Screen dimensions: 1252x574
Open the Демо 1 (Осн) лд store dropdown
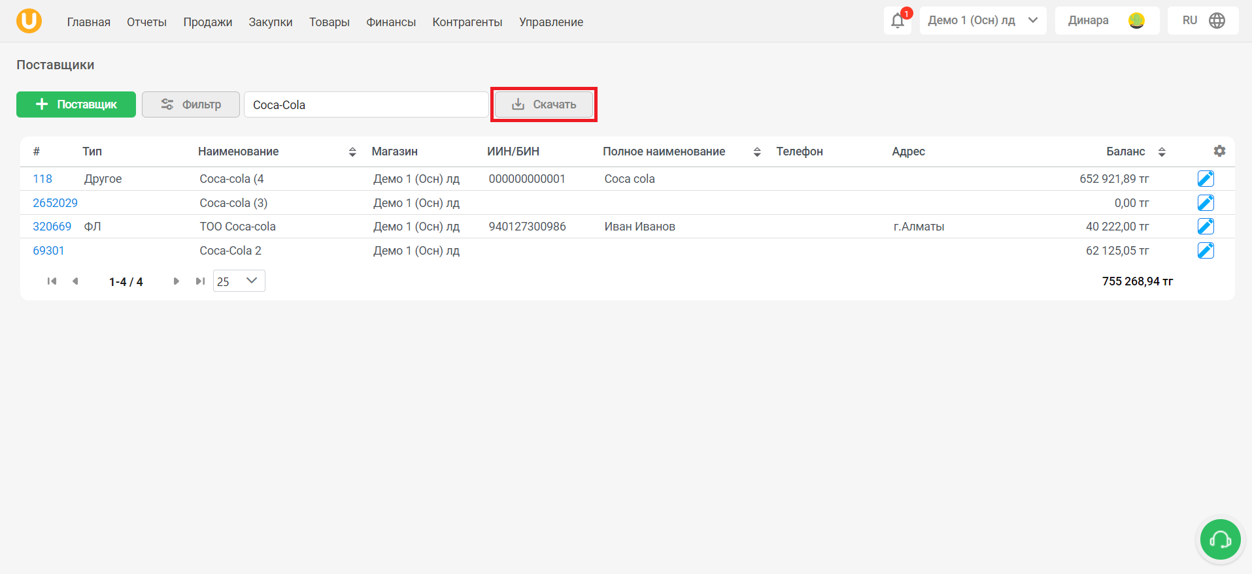click(x=983, y=21)
